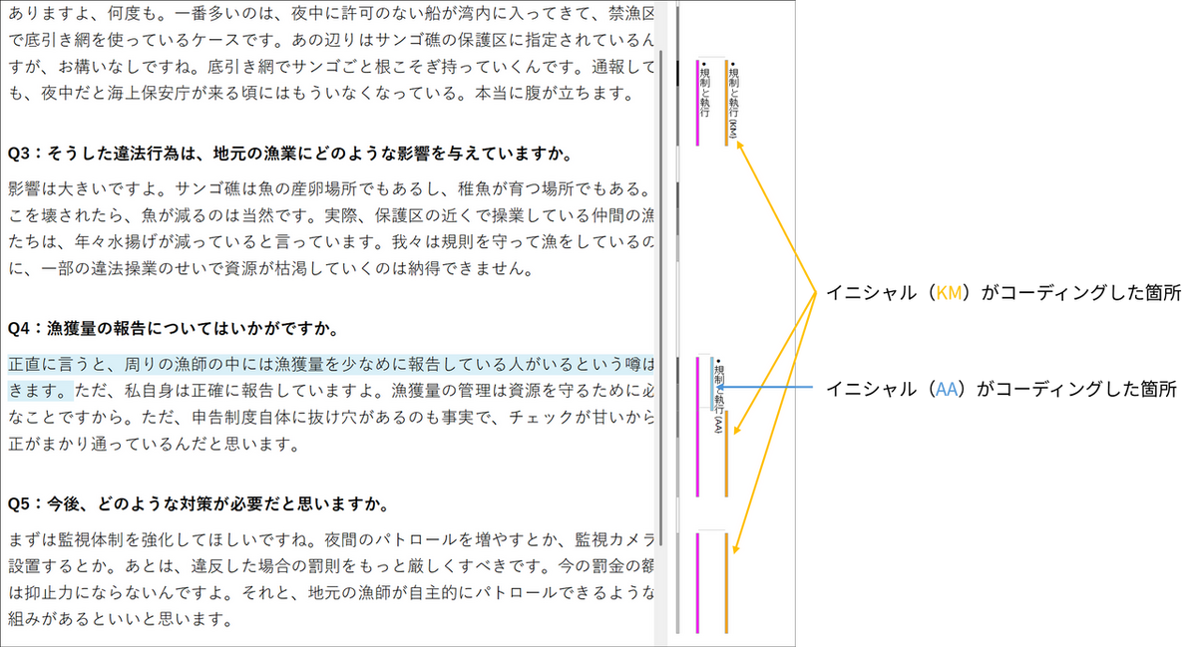Click the Q3 answer paragraph starting 影響は大きい
This screenshot has width=1197, height=647.
point(331,229)
